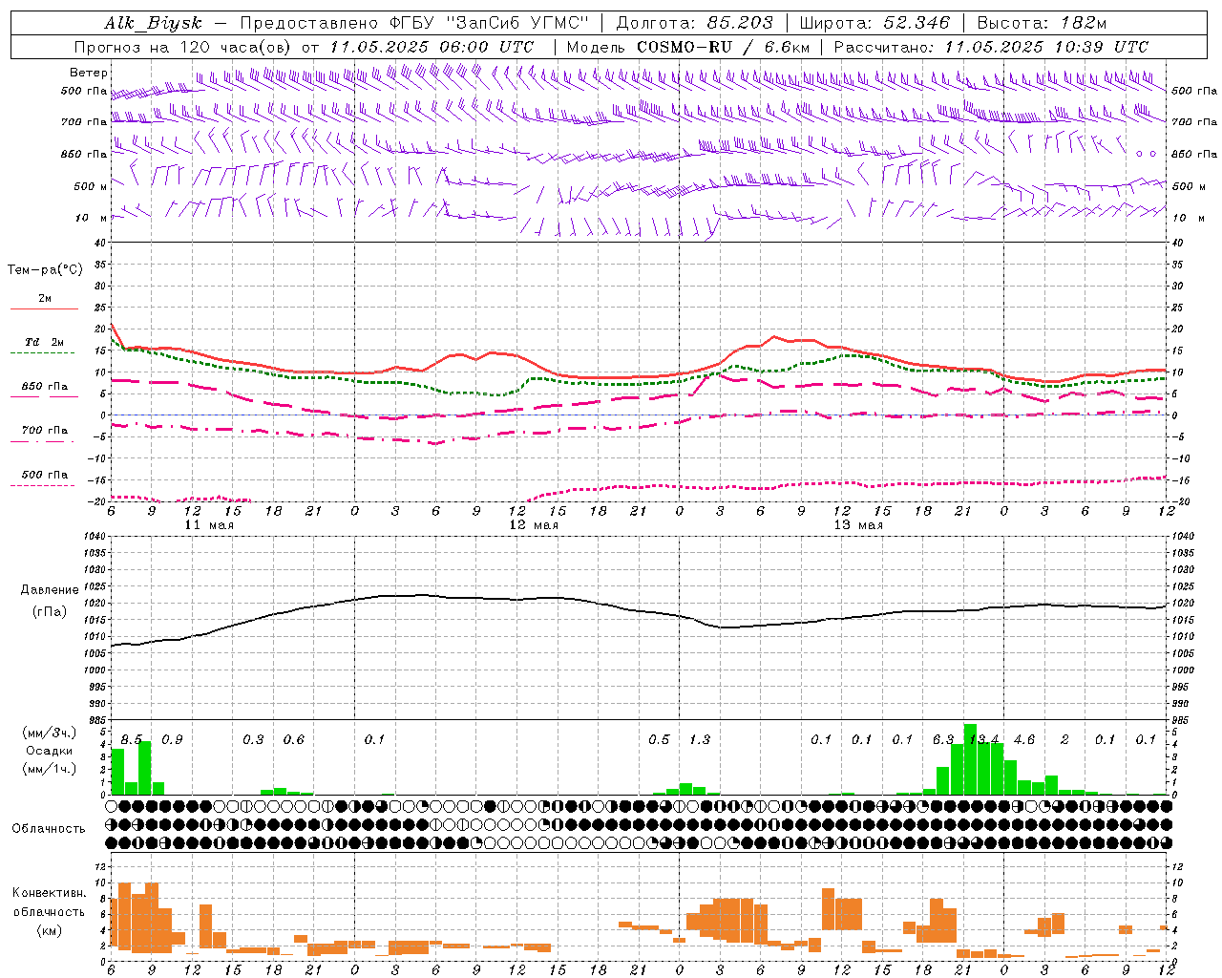Image resolution: width=1222 pixels, height=978 pixels.
Task: Click the "Конвективн." convective cloud label
Action: 49,893
